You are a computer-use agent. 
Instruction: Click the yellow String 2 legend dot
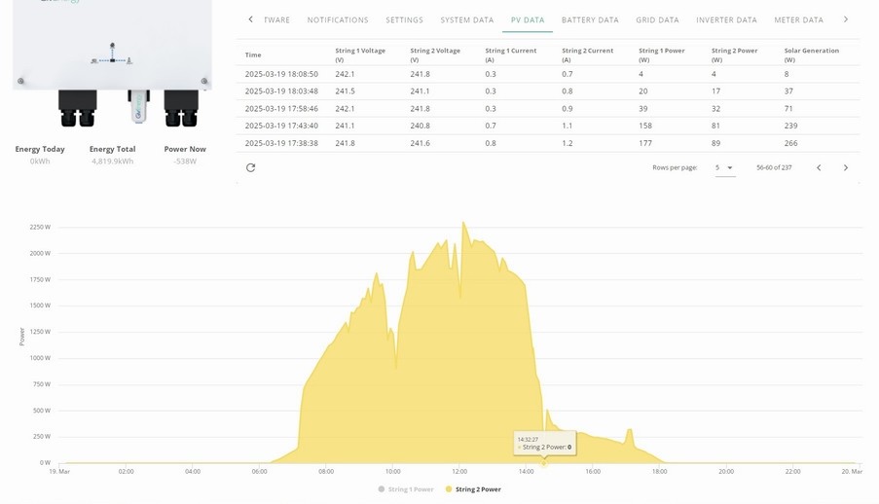pyautogui.click(x=449, y=489)
